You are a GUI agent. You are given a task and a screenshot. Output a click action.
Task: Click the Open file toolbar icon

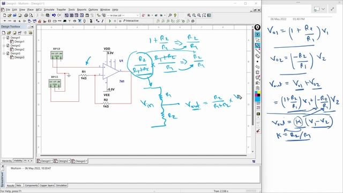[10, 16]
